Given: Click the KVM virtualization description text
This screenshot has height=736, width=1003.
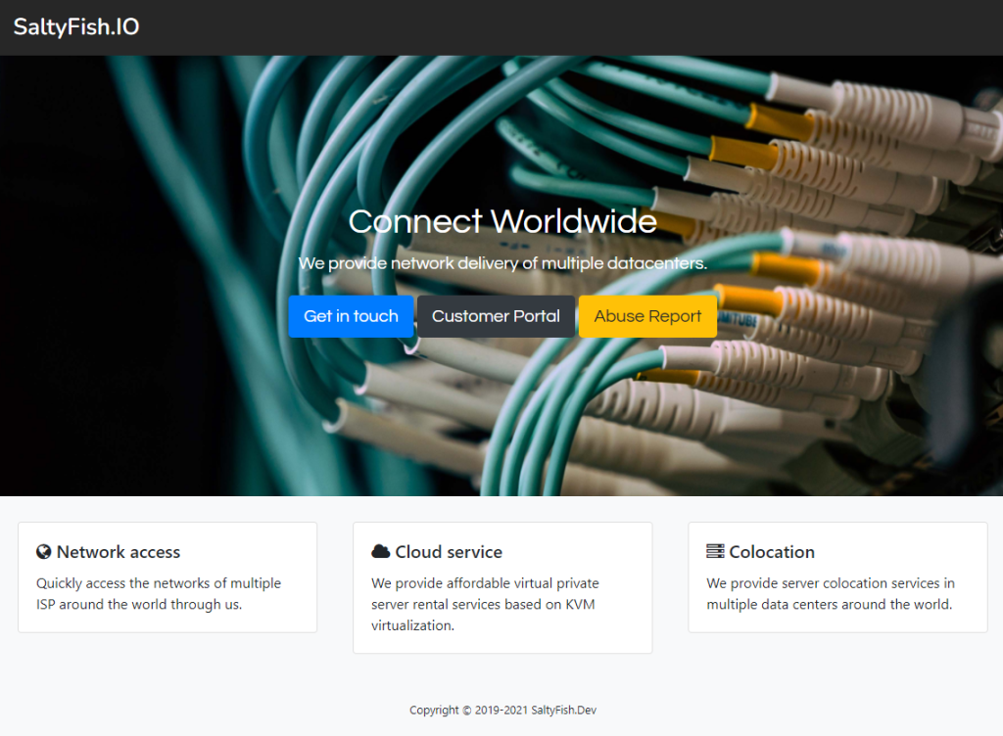Looking at the screenshot, I should point(485,605).
